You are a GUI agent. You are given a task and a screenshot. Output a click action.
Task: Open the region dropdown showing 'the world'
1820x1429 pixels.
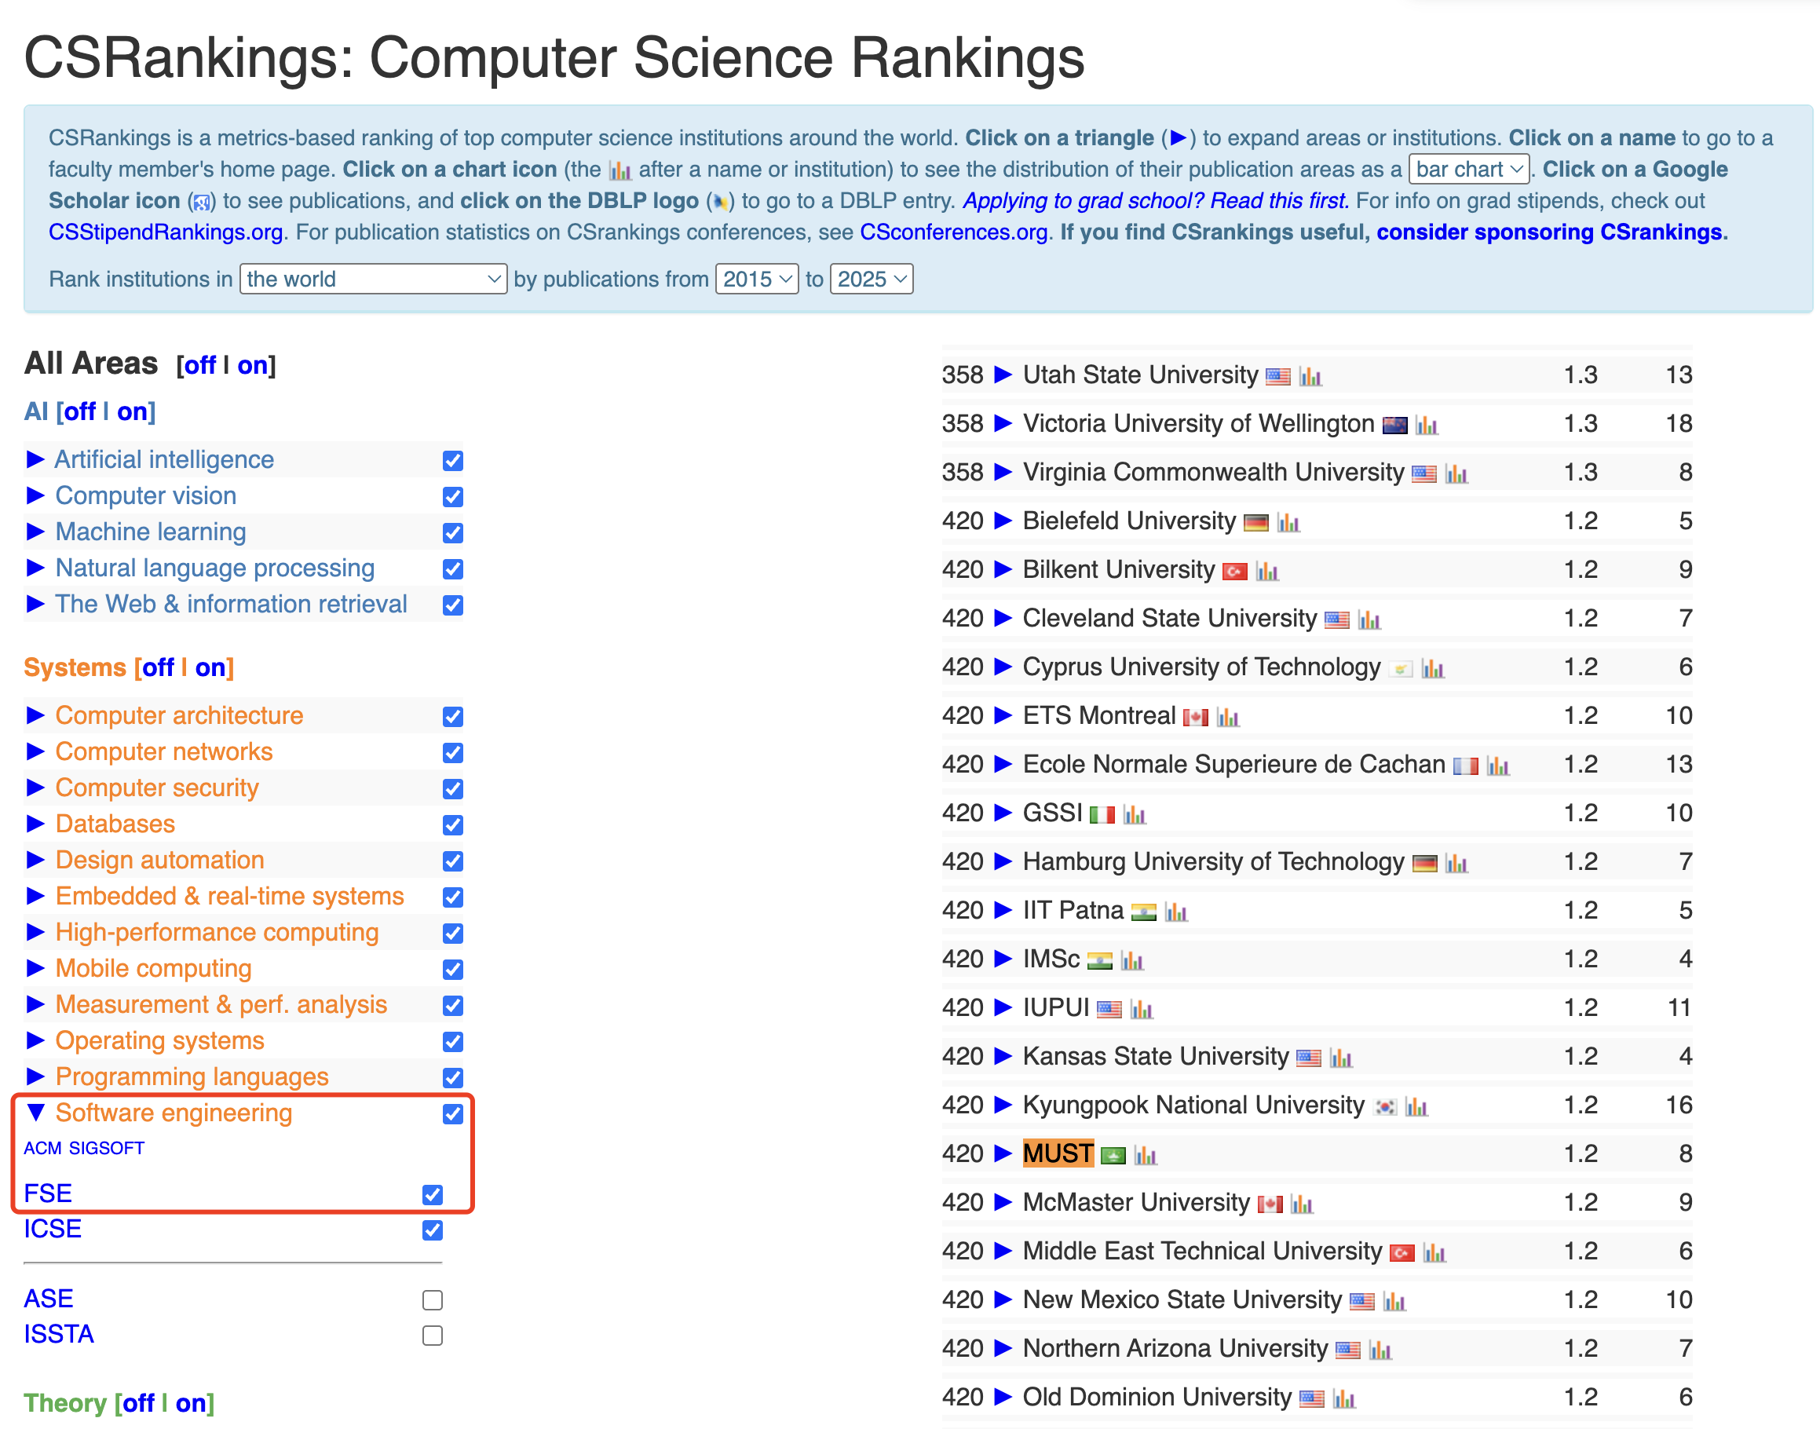point(373,279)
